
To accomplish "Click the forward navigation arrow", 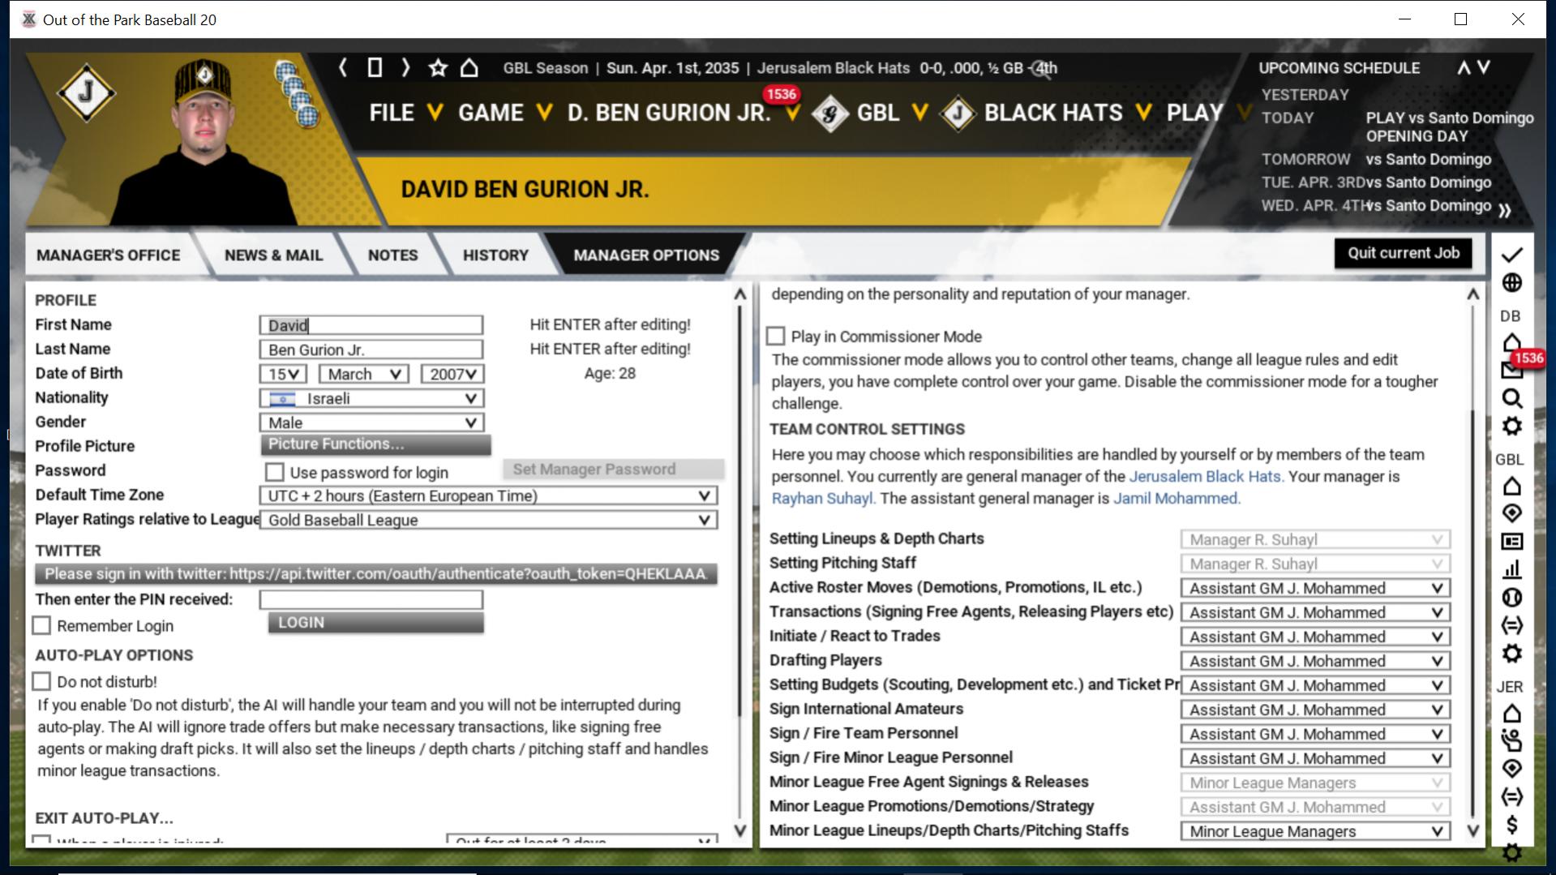I will click(405, 67).
